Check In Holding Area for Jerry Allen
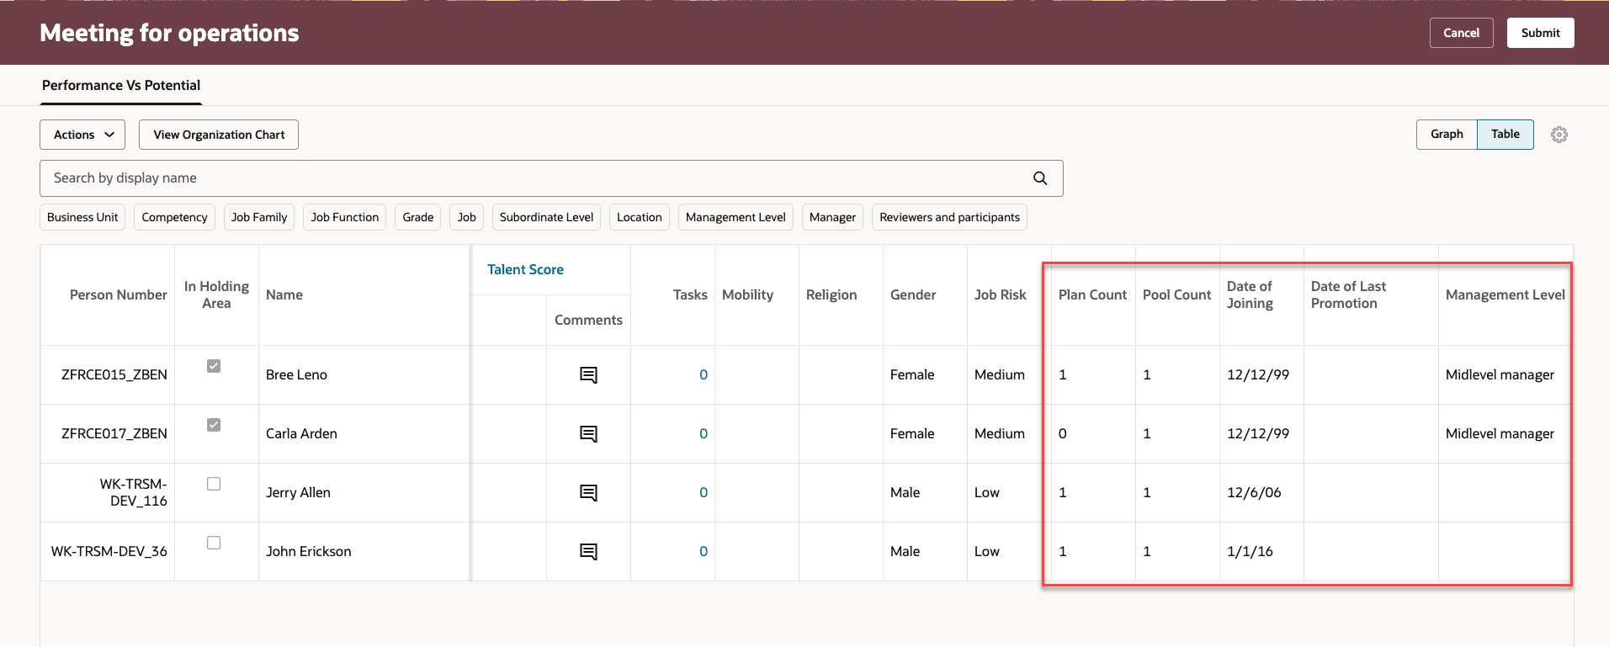This screenshot has width=1609, height=647. 214,484
